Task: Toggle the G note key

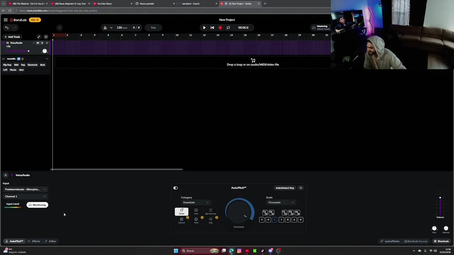Action: [x=288, y=220]
